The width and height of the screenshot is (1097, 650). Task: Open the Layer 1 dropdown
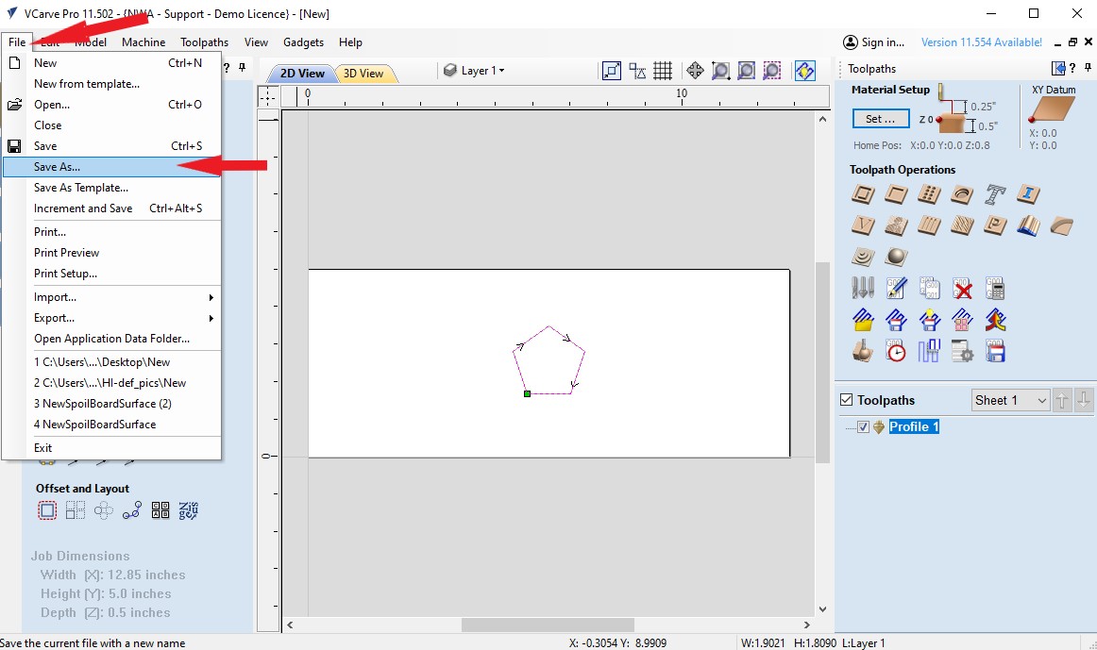point(475,71)
